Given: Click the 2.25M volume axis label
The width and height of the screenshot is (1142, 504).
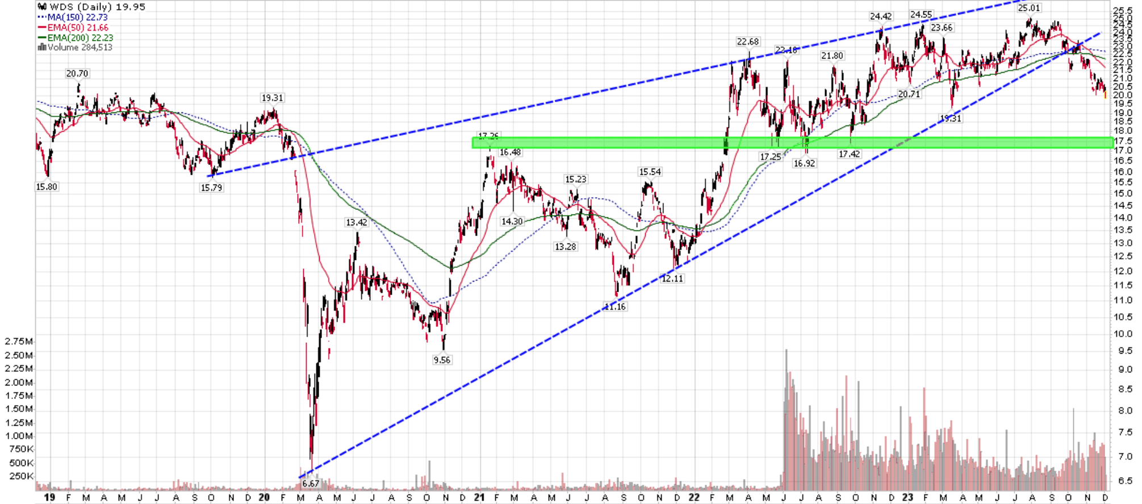Looking at the screenshot, I should click(19, 369).
